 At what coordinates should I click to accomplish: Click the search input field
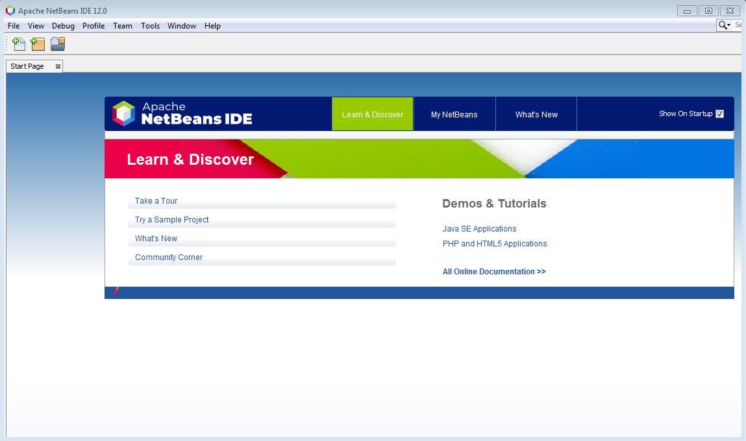point(738,25)
